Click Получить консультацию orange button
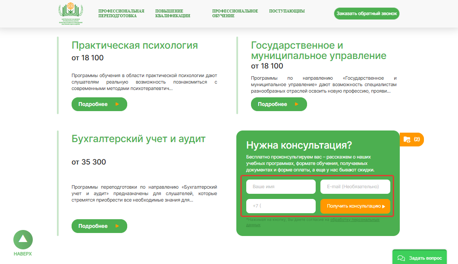Image resolution: width=458 pixels, height=264 pixels. 355,206
